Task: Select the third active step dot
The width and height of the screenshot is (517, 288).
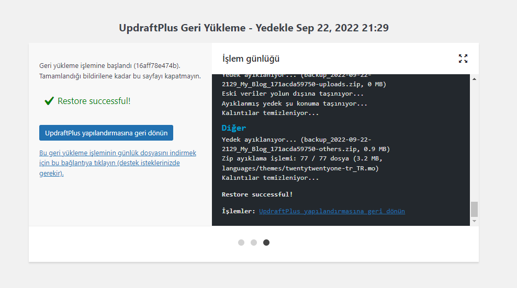Action: (266, 243)
